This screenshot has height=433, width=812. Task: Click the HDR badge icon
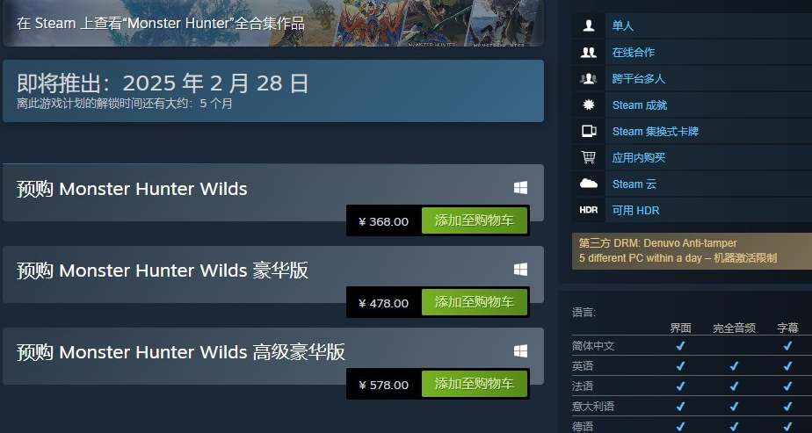588,210
